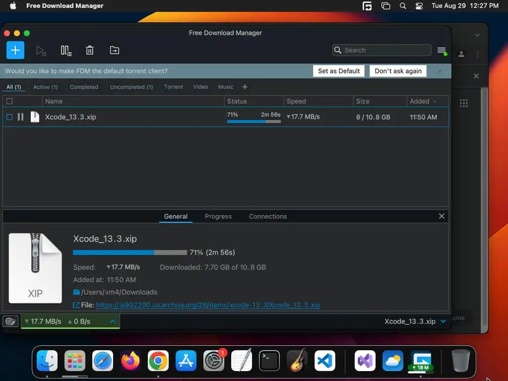Open Spotlight search in the menu bar
The height and width of the screenshot is (381, 508).
pyautogui.click(x=403, y=6)
